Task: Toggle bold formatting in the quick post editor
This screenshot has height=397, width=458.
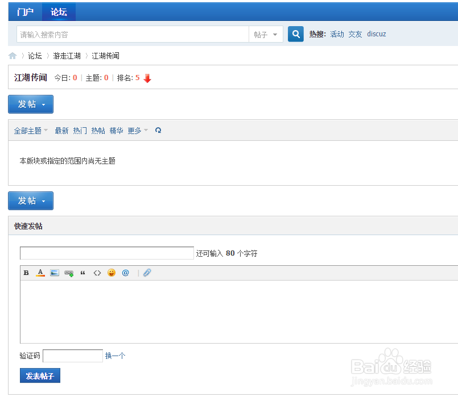Action: [26, 273]
